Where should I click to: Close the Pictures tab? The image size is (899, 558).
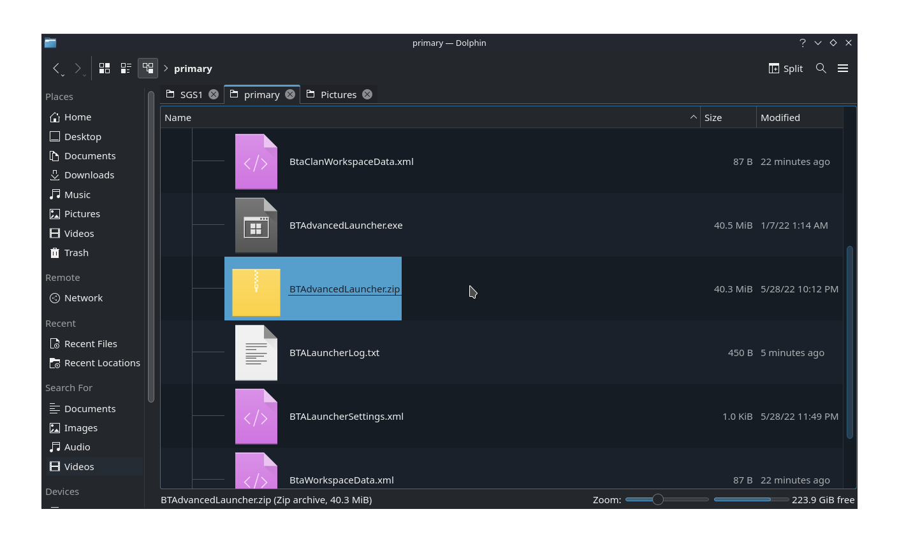pos(367,94)
